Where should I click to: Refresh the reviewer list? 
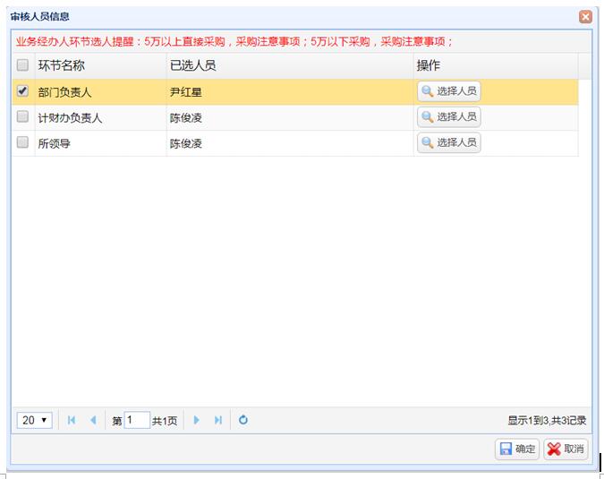tap(242, 420)
